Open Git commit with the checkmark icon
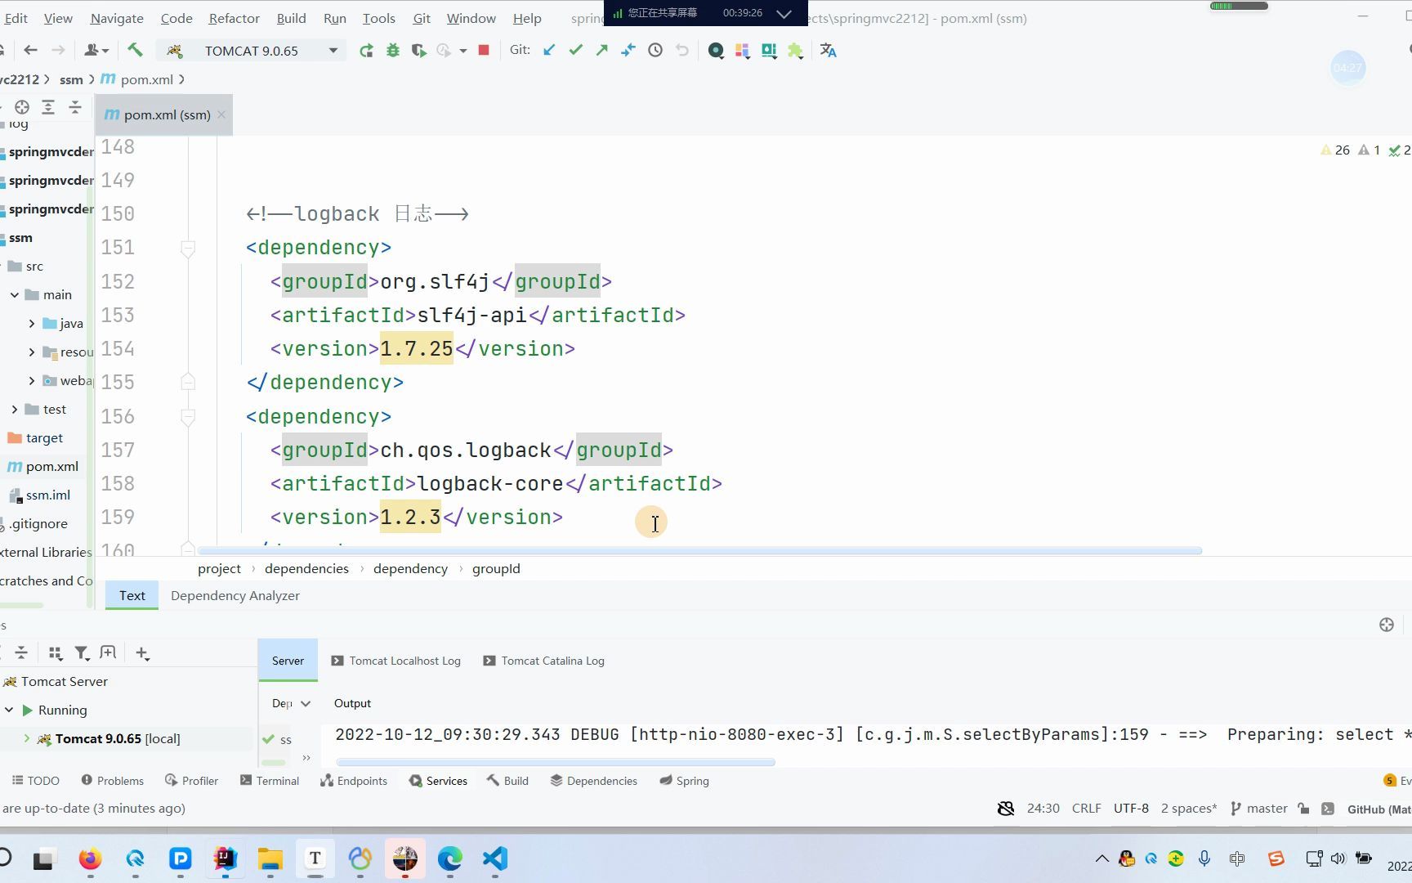This screenshot has width=1412, height=883. [575, 50]
